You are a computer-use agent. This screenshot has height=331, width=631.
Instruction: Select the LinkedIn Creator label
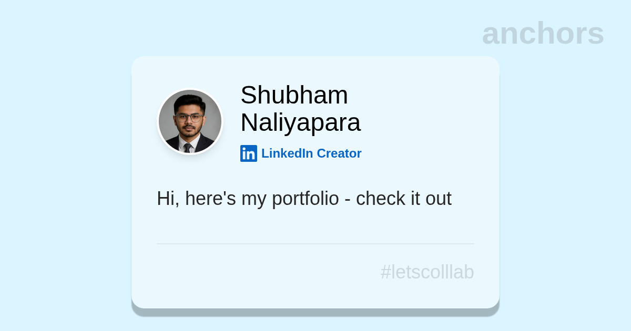click(x=311, y=153)
